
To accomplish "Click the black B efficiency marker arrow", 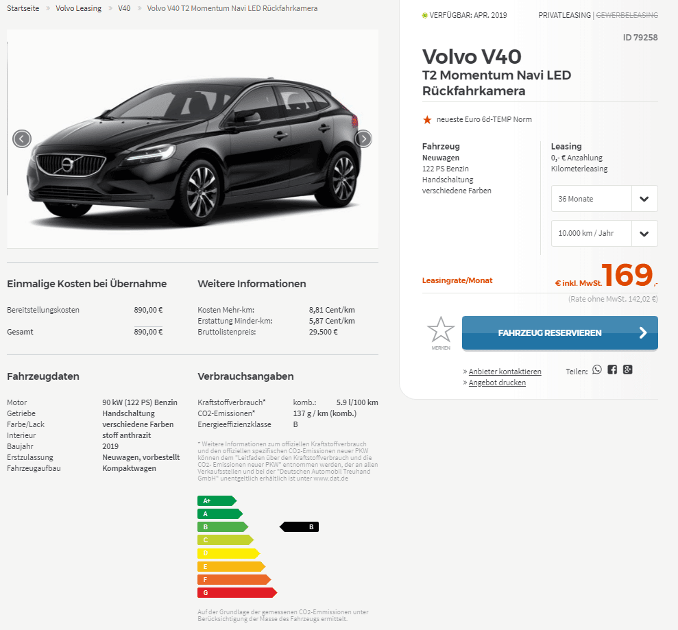I will point(299,526).
